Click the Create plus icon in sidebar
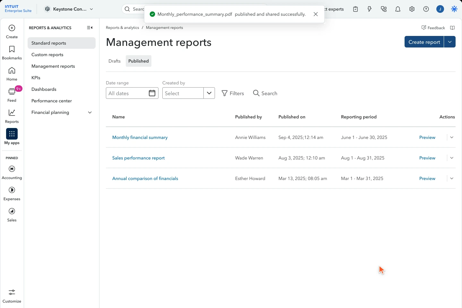462x308 pixels. pyautogui.click(x=12, y=28)
